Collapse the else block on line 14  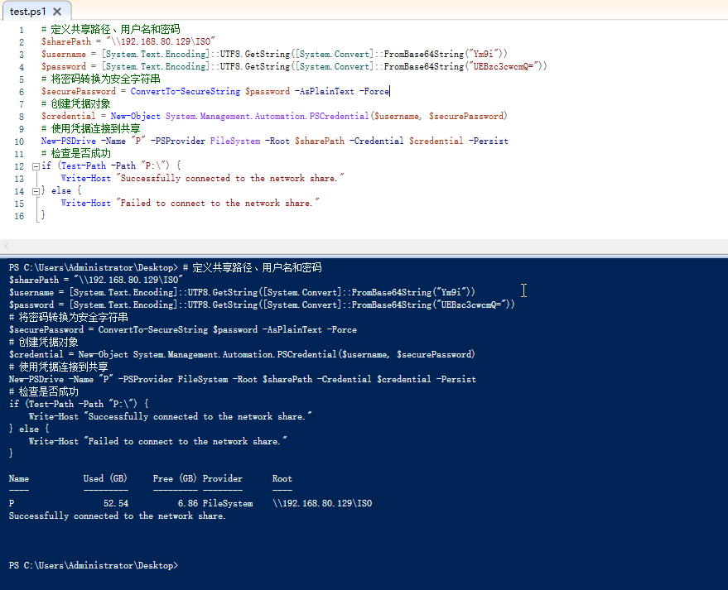[x=36, y=191]
